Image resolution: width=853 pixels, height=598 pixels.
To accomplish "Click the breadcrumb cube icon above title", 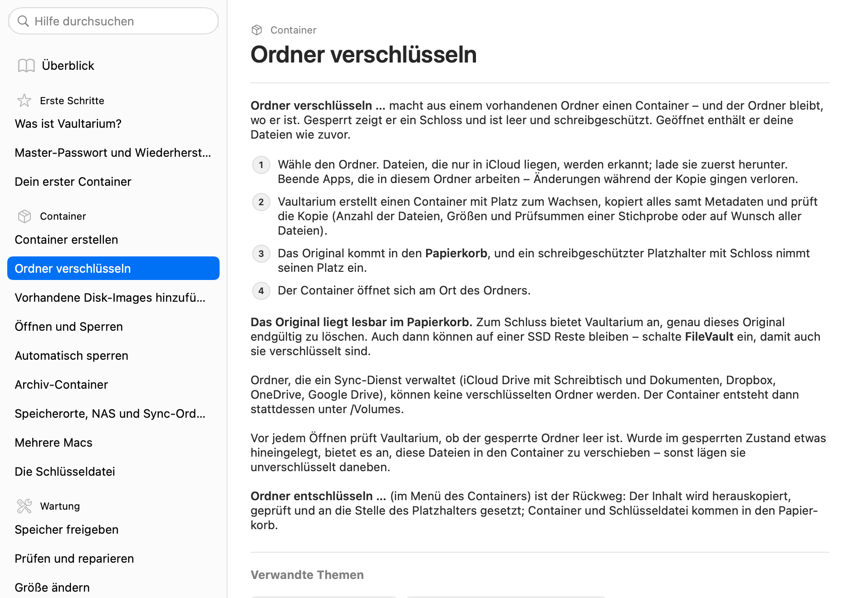I will [257, 30].
